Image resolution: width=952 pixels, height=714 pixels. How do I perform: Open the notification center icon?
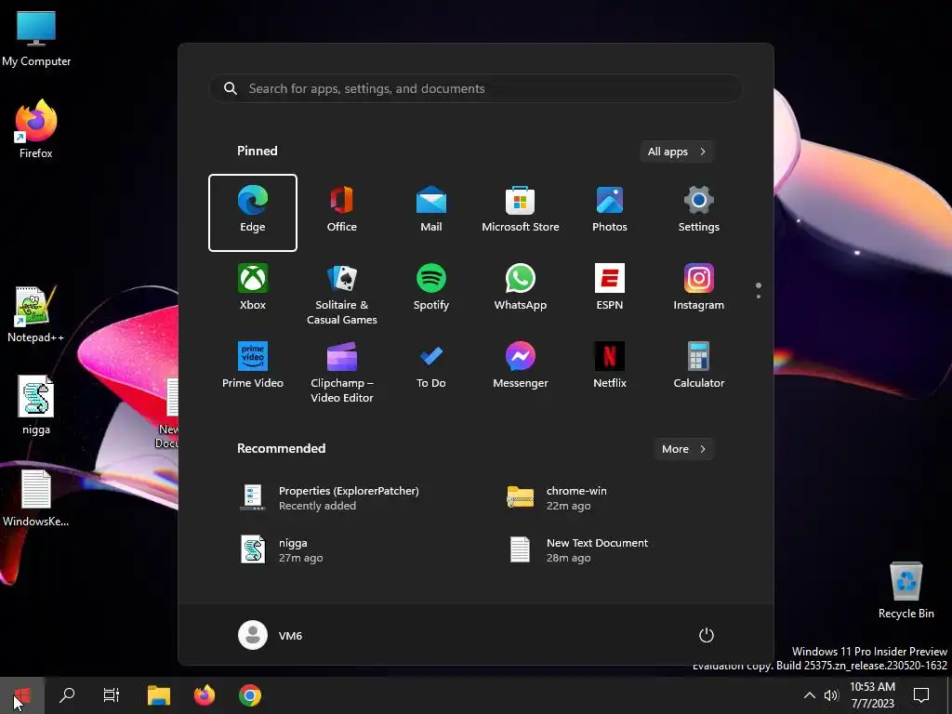click(x=921, y=695)
